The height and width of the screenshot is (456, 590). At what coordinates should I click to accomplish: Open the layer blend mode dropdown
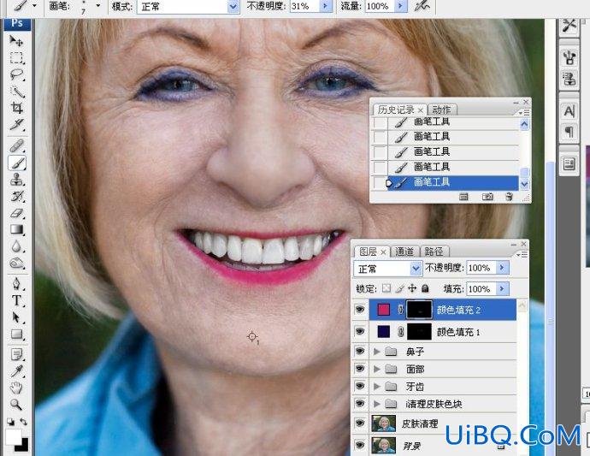pos(416,269)
